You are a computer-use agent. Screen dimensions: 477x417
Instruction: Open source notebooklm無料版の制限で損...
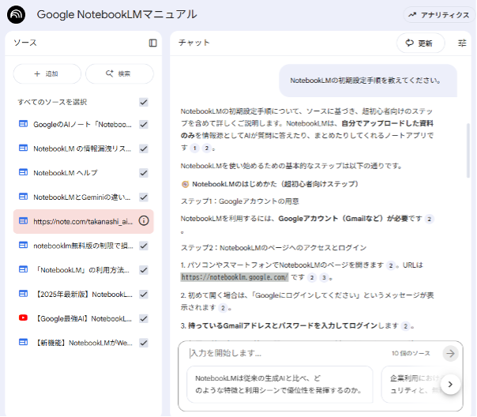pyautogui.click(x=83, y=246)
